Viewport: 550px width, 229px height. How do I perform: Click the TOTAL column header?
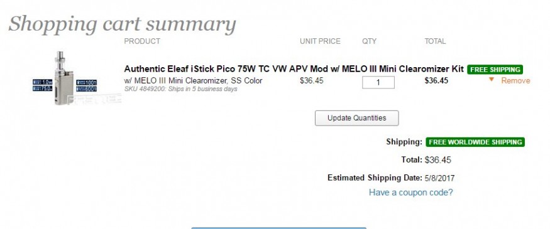435,41
